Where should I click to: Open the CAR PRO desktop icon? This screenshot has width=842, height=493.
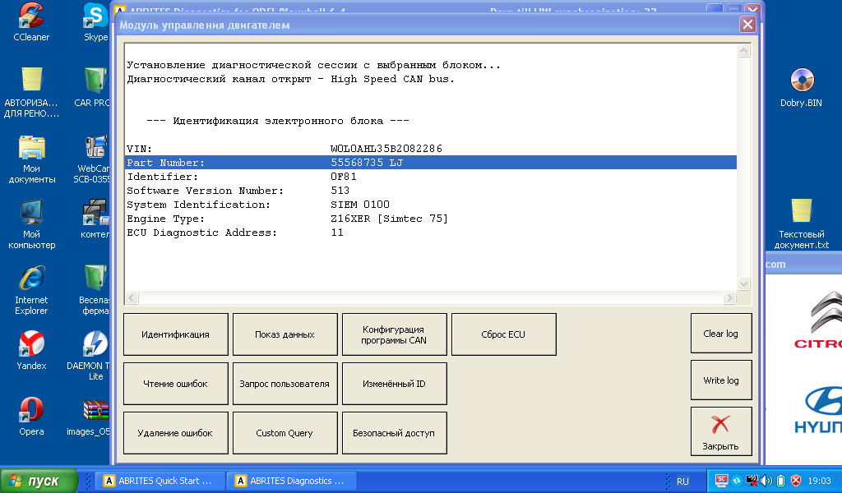coord(95,87)
